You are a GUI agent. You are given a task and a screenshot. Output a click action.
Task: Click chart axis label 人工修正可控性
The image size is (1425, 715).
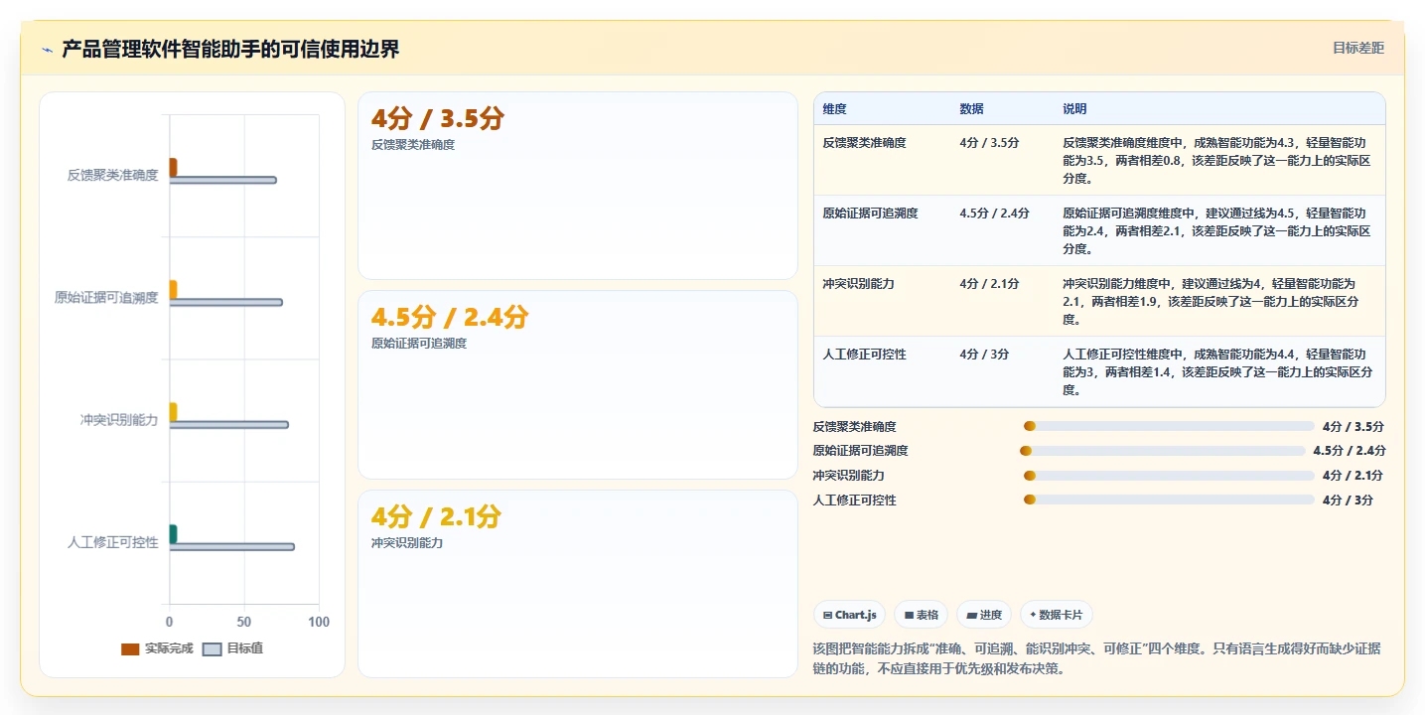point(112,542)
